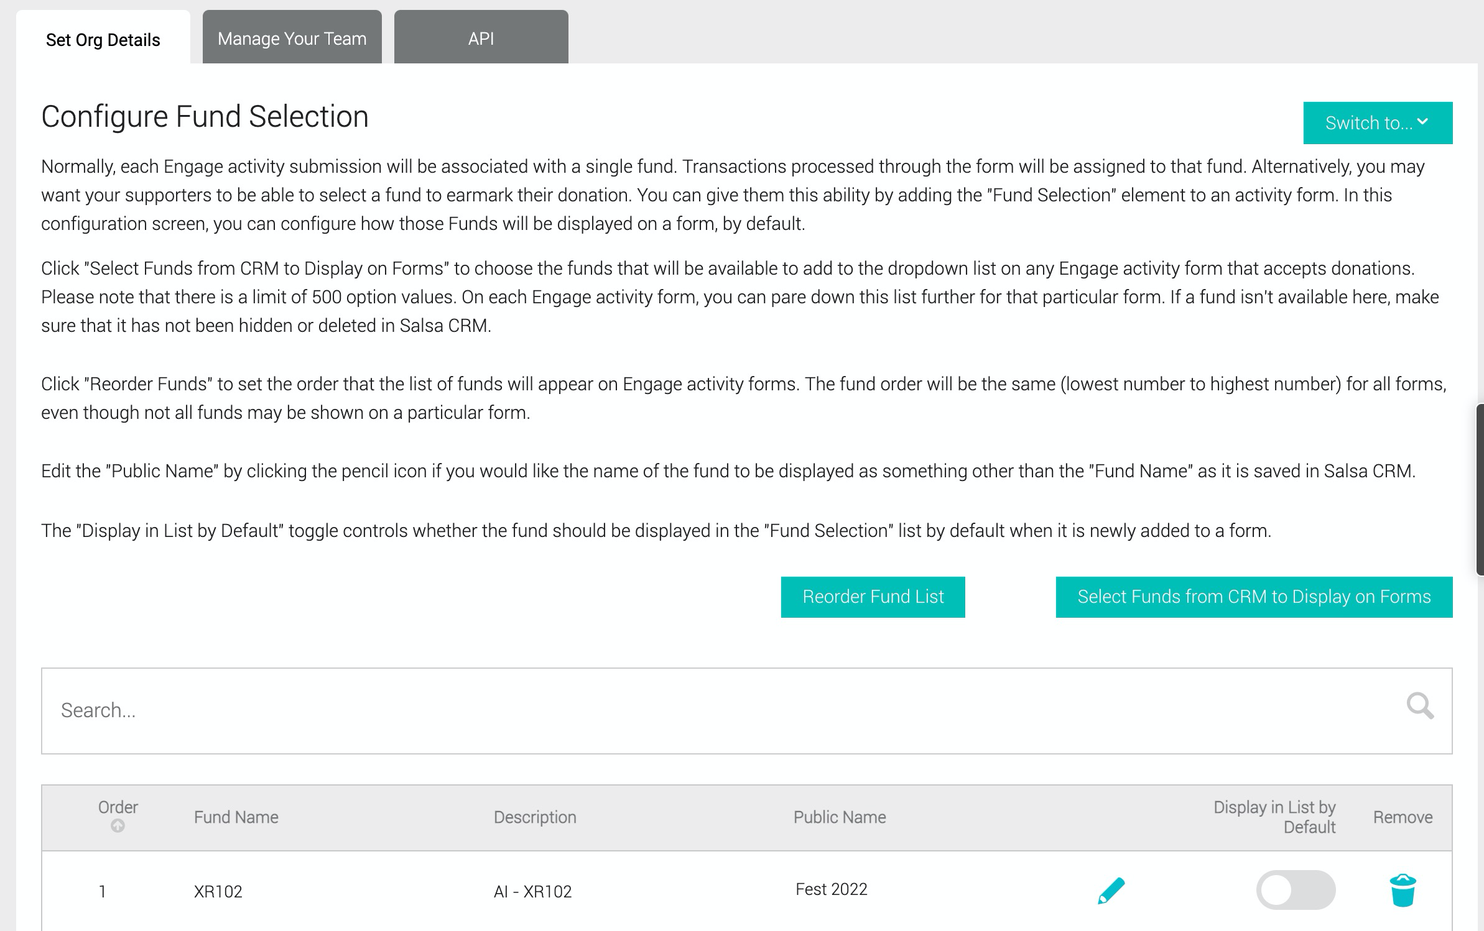Click the Reorder Fund List button
Image resolution: width=1484 pixels, height=931 pixels.
(873, 597)
